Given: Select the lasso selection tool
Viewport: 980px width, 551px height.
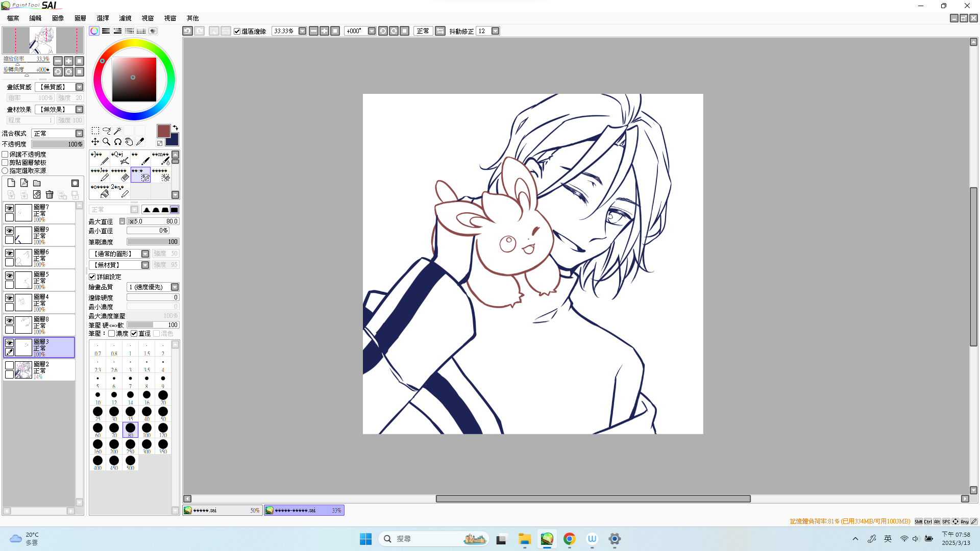Looking at the screenshot, I should [106, 131].
